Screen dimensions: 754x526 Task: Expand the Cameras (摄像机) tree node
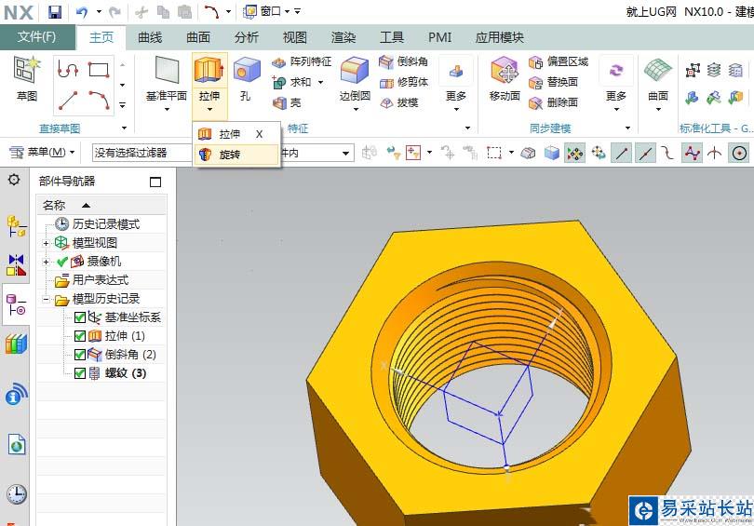[46, 262]
